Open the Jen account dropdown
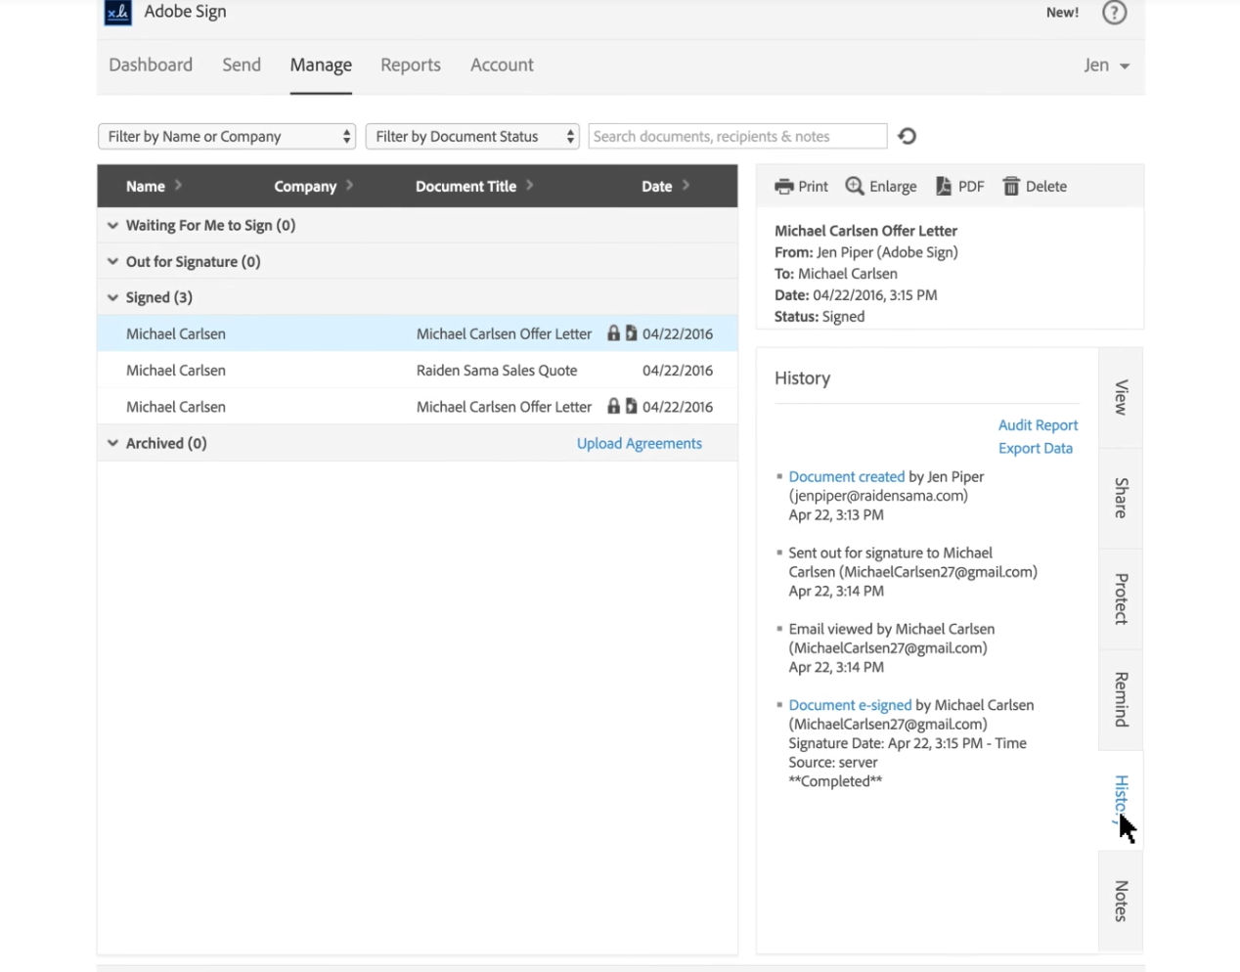 pyautogui.click(x=1106, y=66)
